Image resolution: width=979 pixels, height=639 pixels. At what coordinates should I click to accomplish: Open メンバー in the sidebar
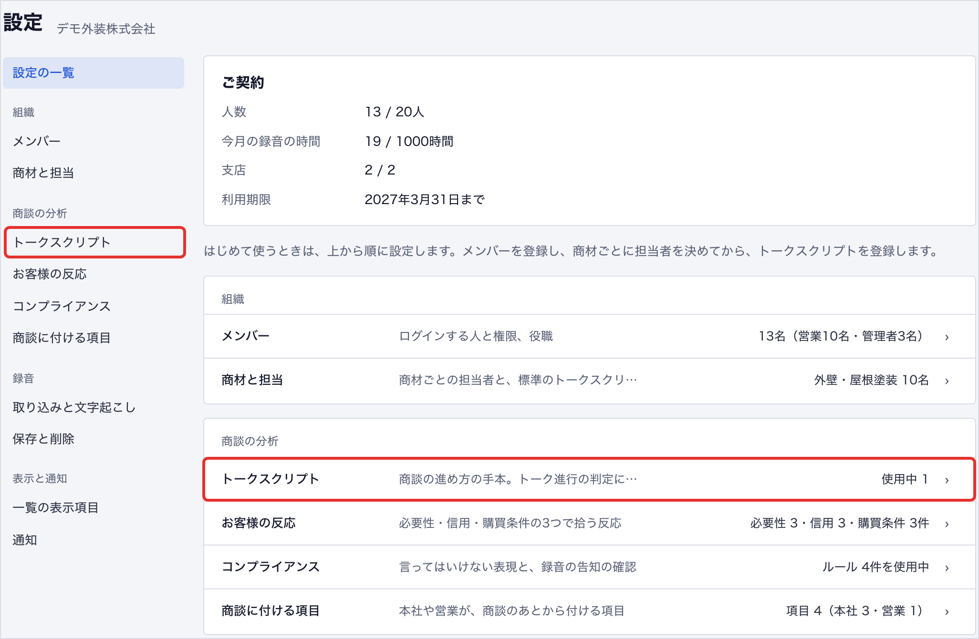[94, 141]
